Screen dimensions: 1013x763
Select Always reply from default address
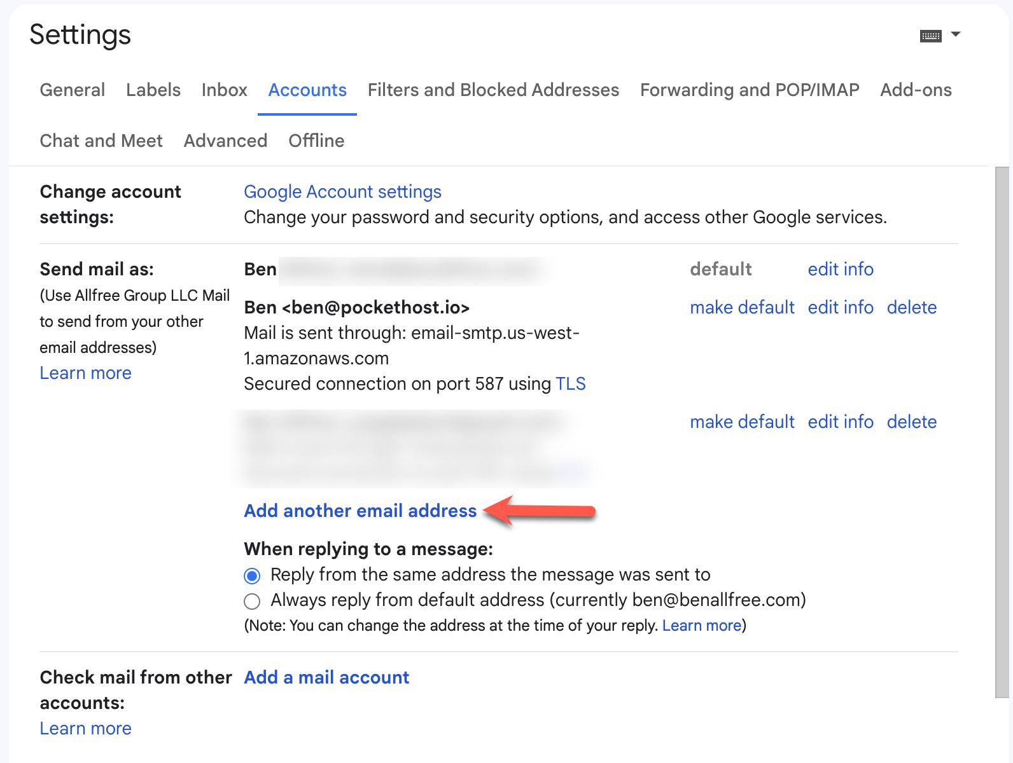(253, 601)
